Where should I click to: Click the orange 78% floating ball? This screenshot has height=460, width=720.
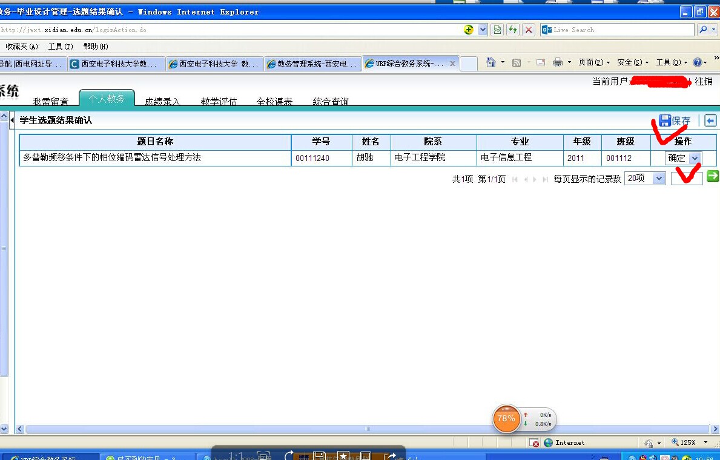point(506,418)
